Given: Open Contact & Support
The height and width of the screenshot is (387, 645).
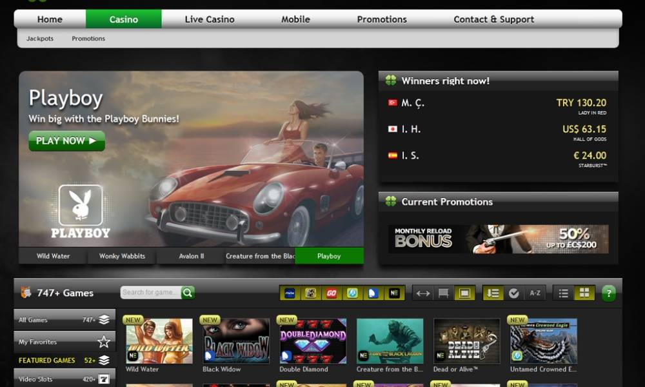Looking at the screenshot, I should coord(493,19).
